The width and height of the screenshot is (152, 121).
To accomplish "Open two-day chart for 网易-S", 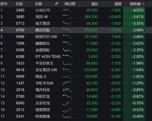I will pyautogui.click(x=67, y=77).
